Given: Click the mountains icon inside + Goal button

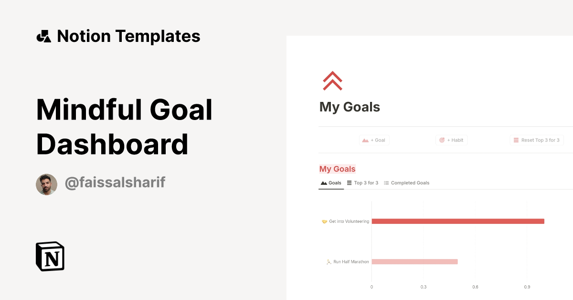Looking at the screenshot, I should [x=366, y=140].
